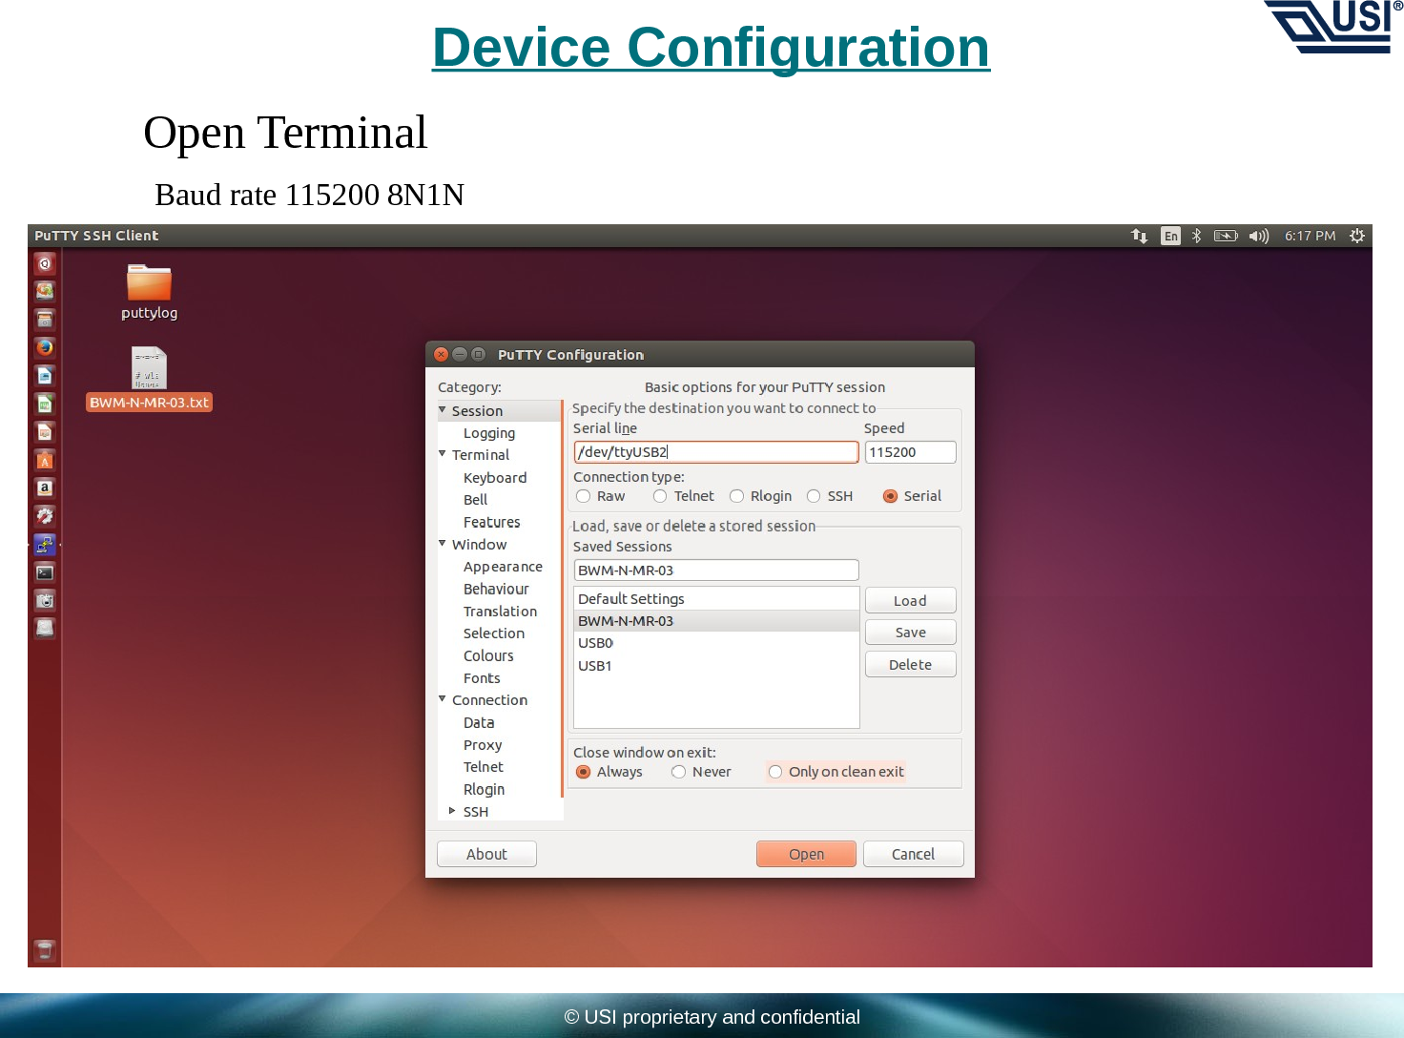
Task: Choose Never for close window on exit
Action: click(679, 772)
